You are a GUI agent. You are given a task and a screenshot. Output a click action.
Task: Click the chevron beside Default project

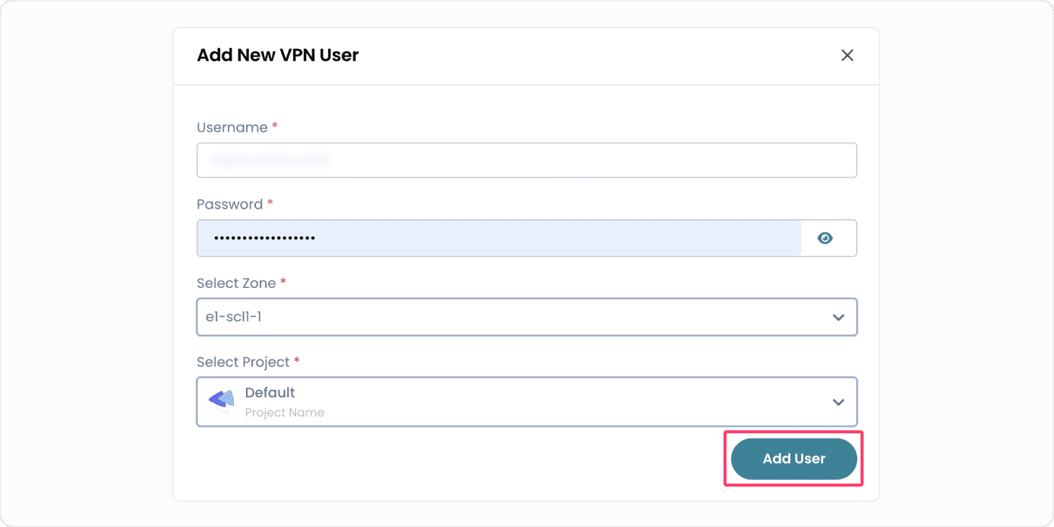click(838, 401)
